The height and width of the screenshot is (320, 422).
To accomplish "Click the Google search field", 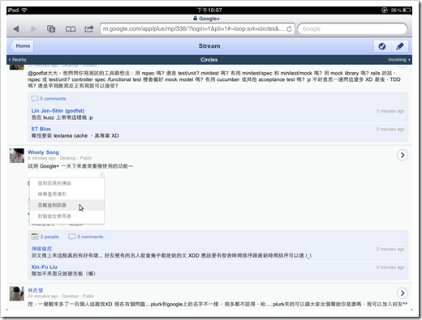I will point(352,28).
